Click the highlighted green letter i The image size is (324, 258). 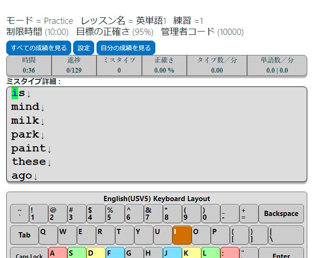point(15,93)
